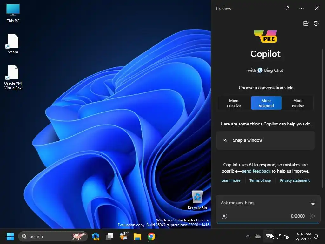Open the Windows Start menu
325x244 pixels.
pos(10,236)
